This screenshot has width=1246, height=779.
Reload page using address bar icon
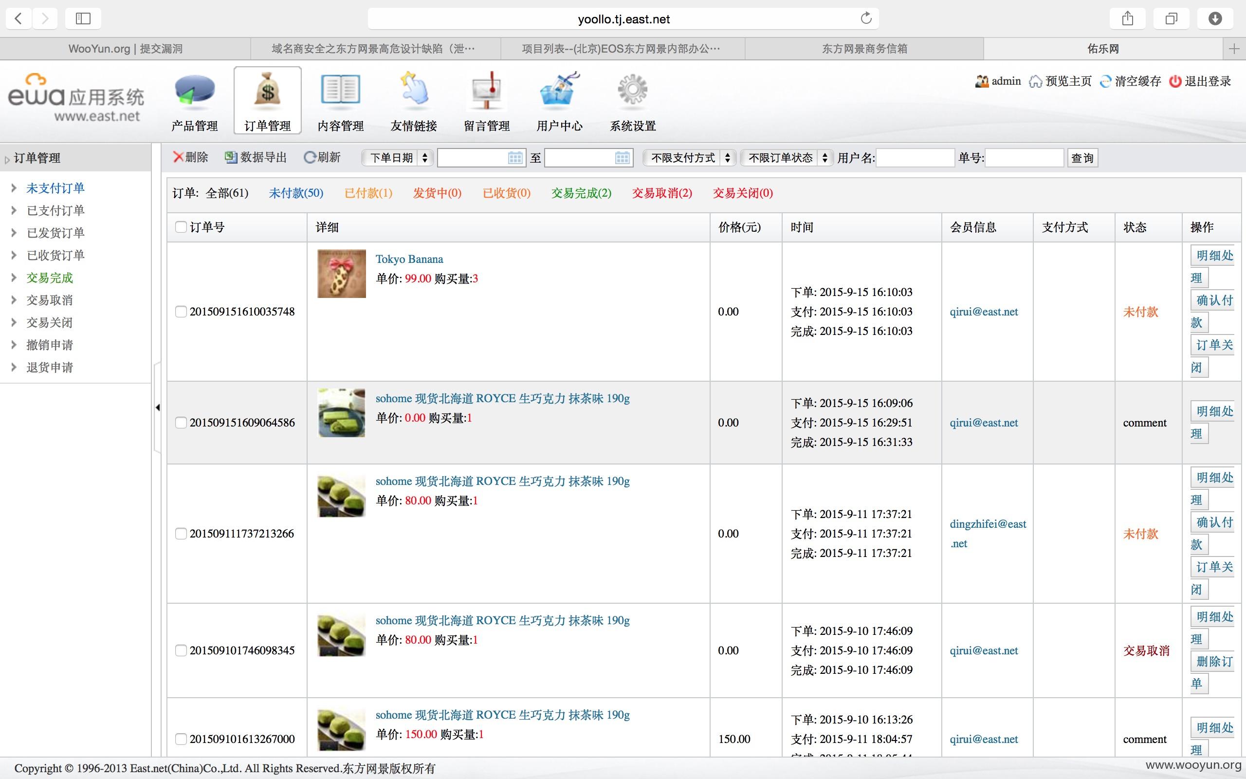(866, 18)
